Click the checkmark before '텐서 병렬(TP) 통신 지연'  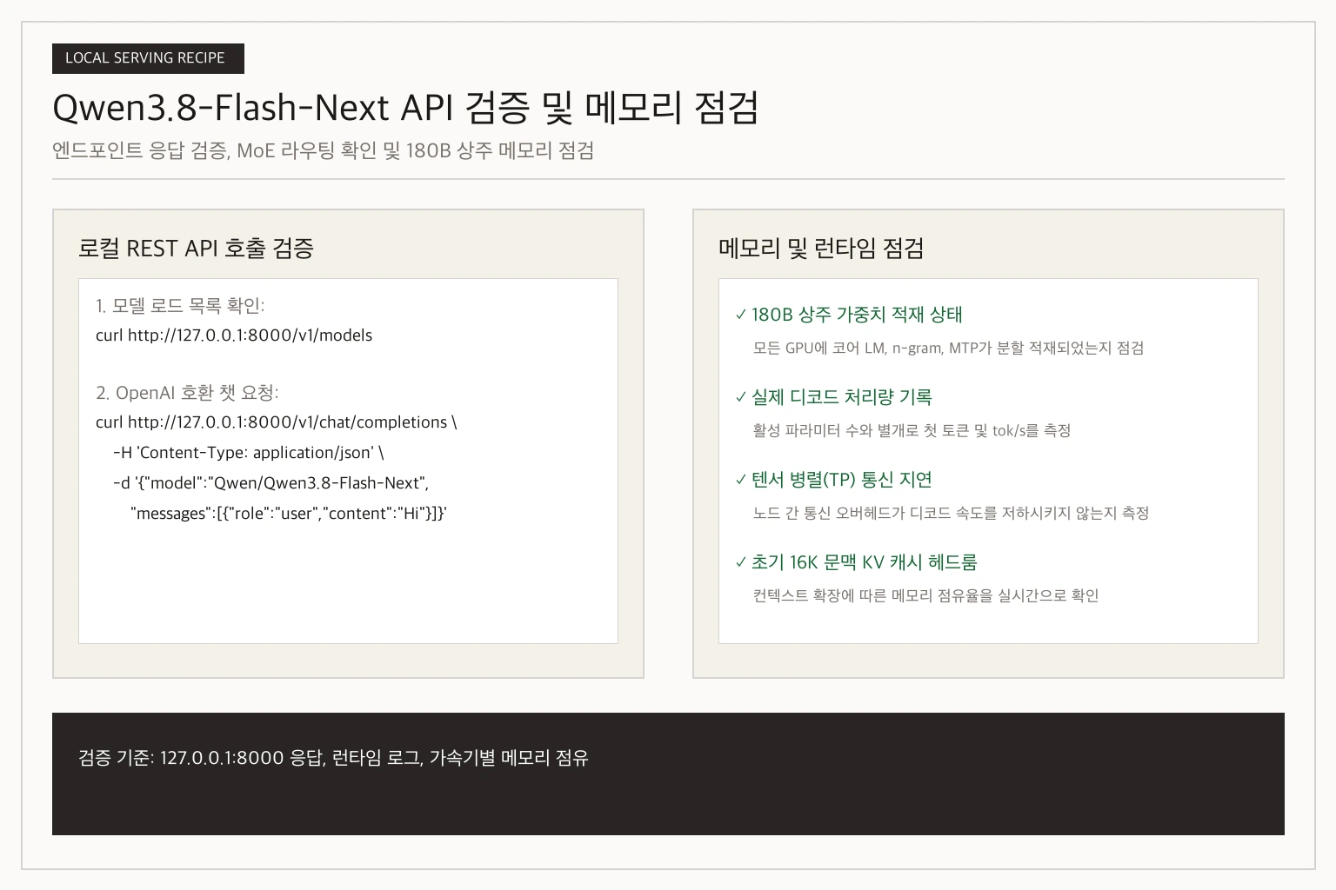(x=741, y=480)
